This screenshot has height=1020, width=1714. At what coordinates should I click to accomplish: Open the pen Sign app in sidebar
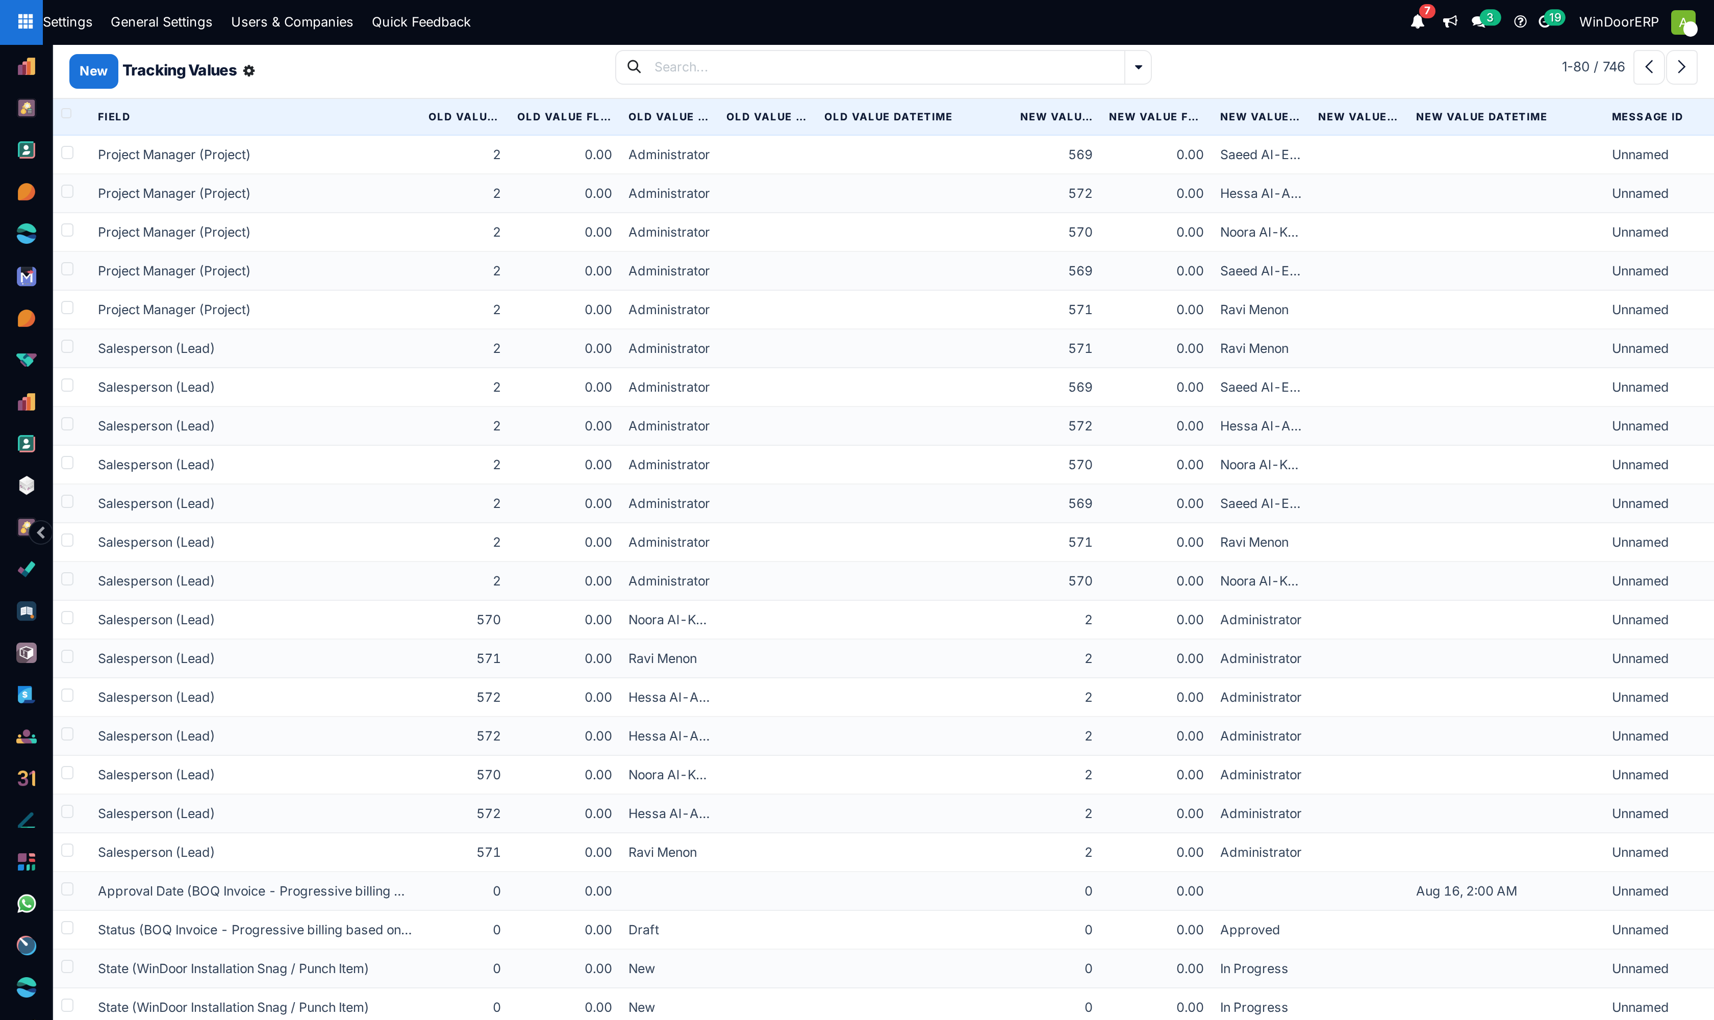click(26, 820)
